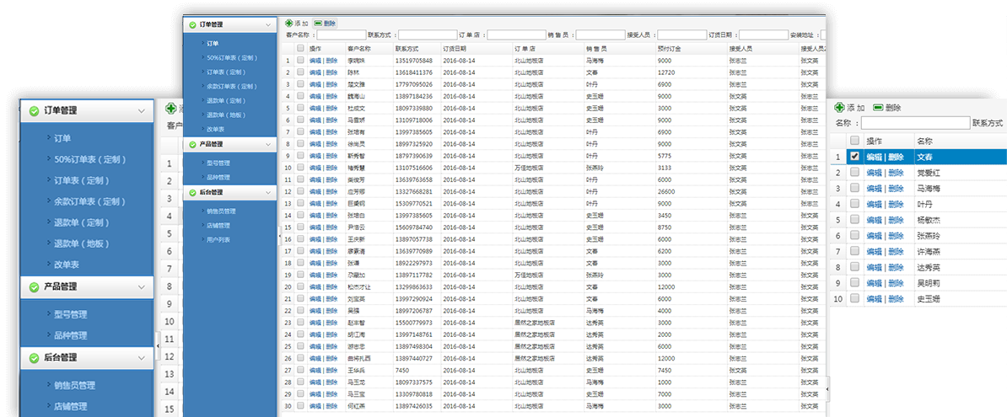Click 编辑 link for the 马海梅 name row
This screenshot has height=417, width=1007.
click(874, 189)
